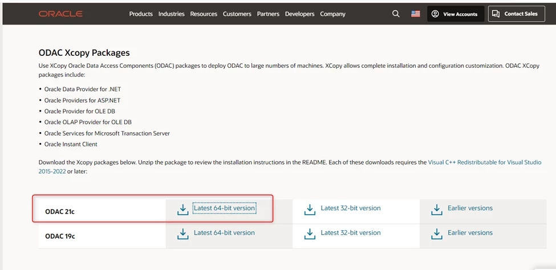Open ODAC 21c Earlier versions link
556x270 pixels.
[x=470, y=208]
